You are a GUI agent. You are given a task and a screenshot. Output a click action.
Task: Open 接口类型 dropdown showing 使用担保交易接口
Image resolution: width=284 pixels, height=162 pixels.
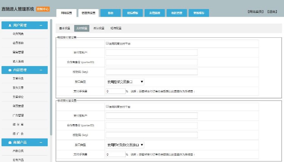pos(125,82)
